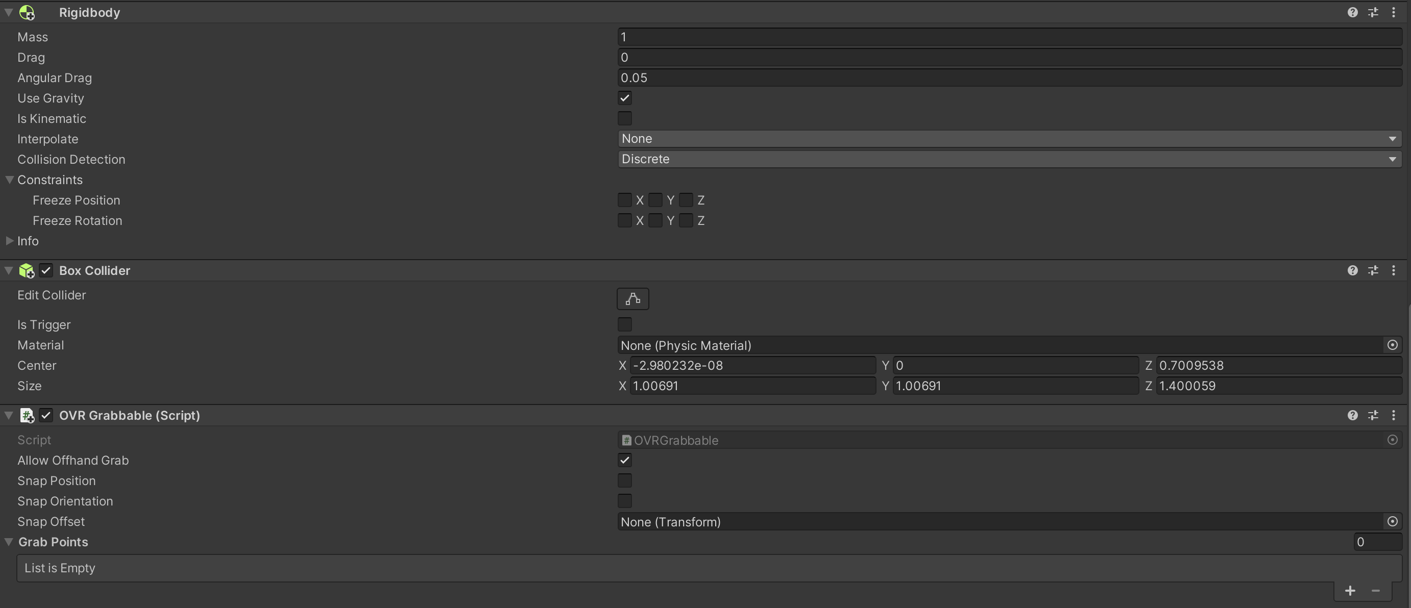The width and height of the screenshot is (1411, 608).
Task: Add a new Grab Points element
Action: point(1350,591)
